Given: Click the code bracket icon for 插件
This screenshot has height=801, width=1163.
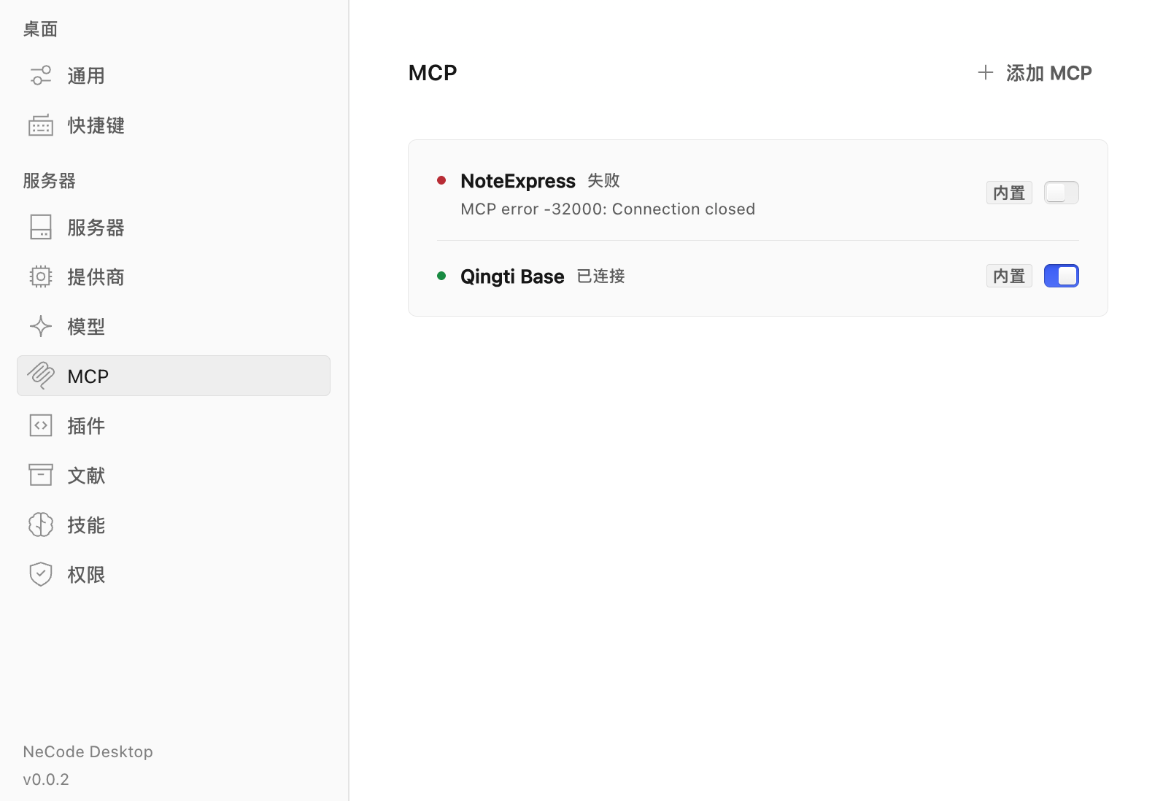Looking at the screenshot, I should [41, 425].
